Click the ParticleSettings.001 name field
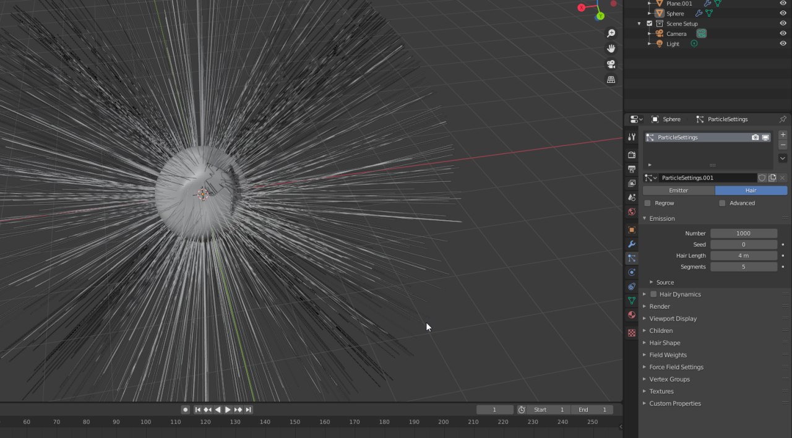This screenshot has width=792, height=438. [707, 178]
